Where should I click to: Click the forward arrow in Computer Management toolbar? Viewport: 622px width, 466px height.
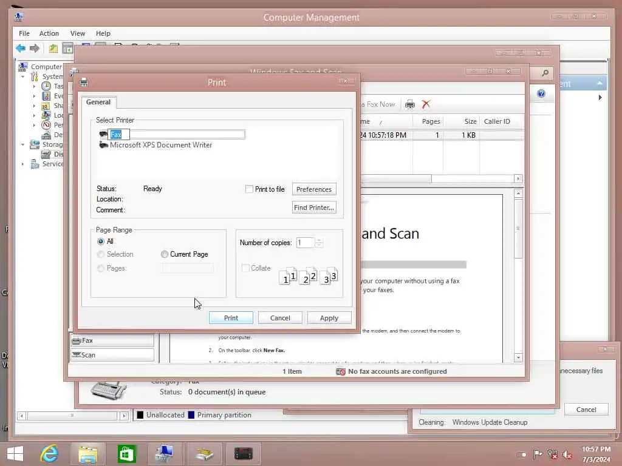pyautogui.click(x=35, y=49)
